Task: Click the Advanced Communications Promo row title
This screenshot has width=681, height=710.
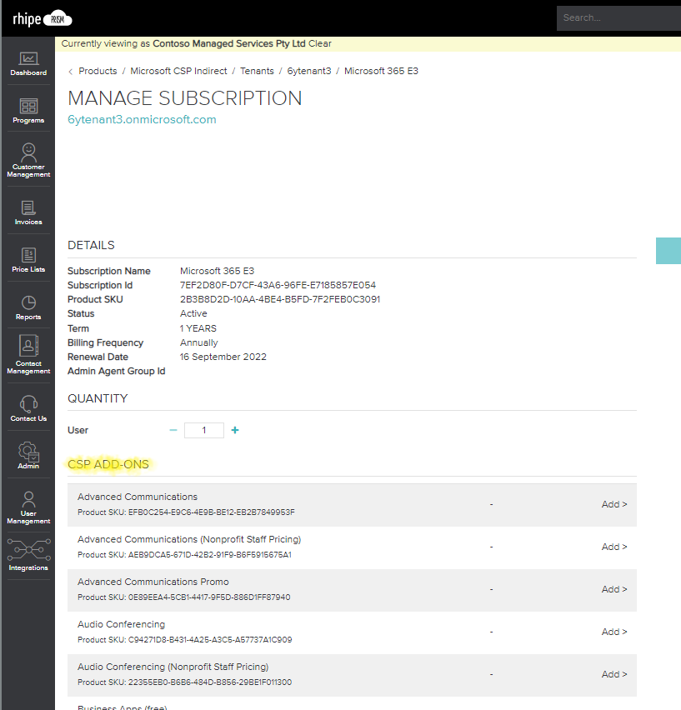Action: click(153, 582)
